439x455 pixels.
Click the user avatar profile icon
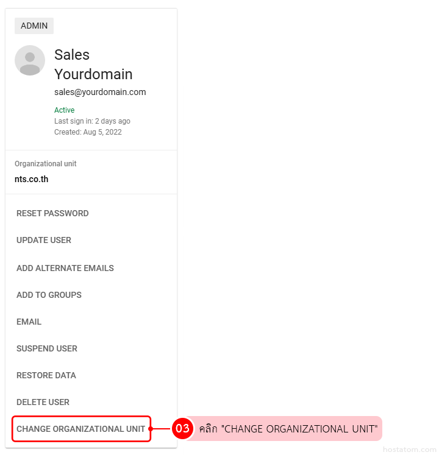click(30, 60)
